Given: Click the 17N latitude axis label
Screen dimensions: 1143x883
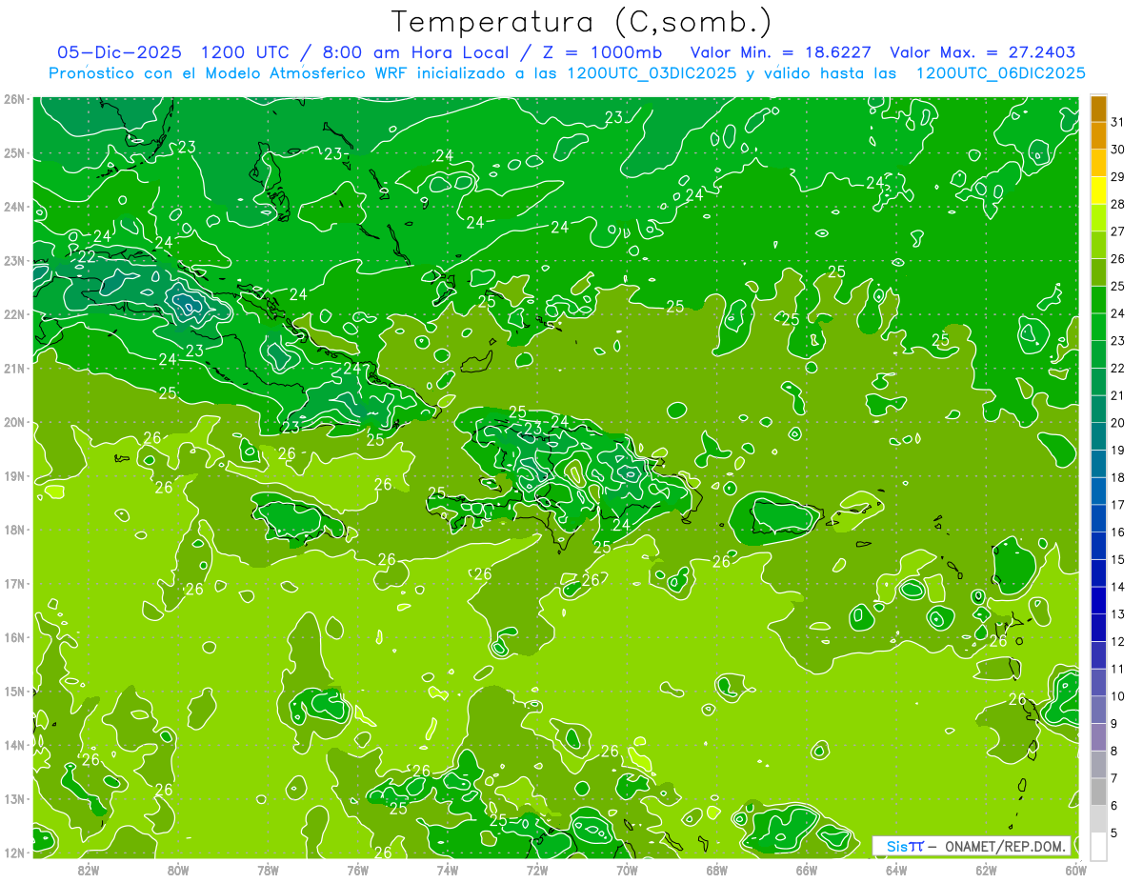Looking at the screenshot, I should pyautogui.click(x=14, y=583).
